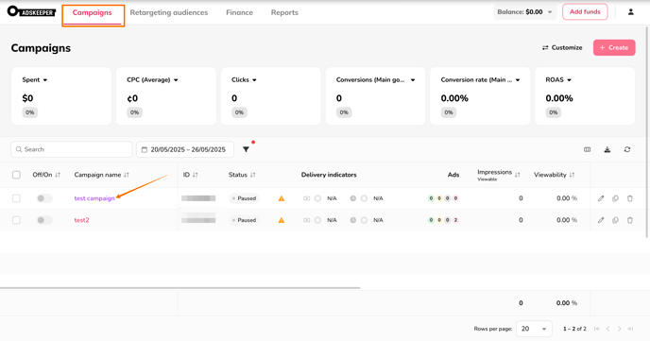This screenshot has width=650, height=341.
Task: Sort by Status column arrows
Action: tap(252, 175)
